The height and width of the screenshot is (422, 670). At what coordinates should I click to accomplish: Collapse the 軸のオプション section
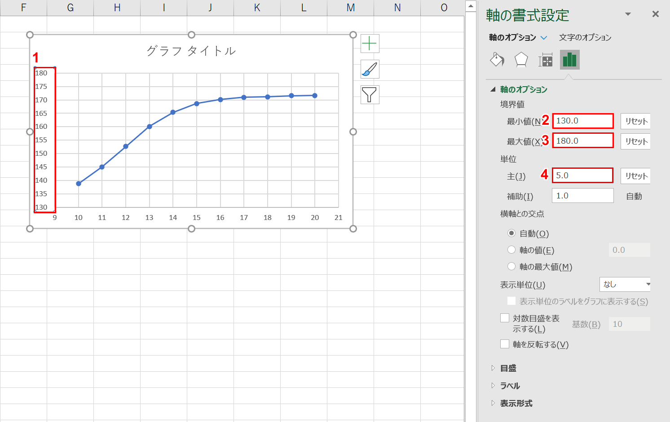coord(493,89)
